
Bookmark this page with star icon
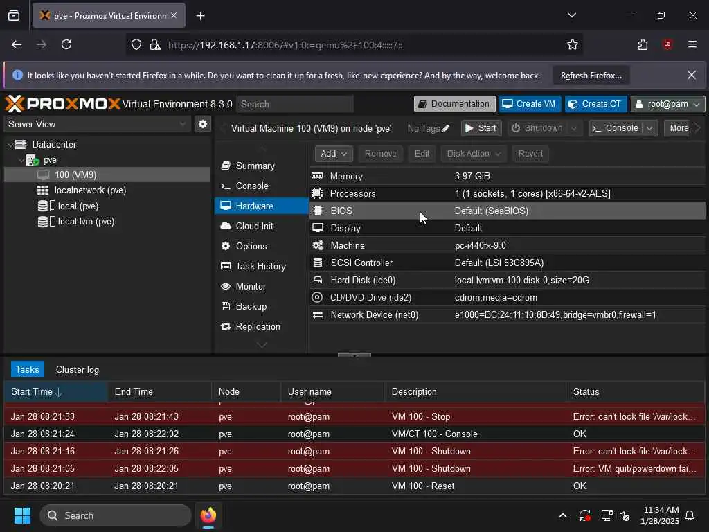(573, 44)
